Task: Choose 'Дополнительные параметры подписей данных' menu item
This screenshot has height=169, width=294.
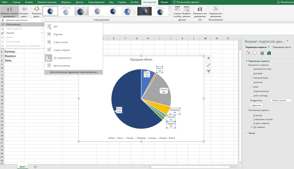Action: 74,72
